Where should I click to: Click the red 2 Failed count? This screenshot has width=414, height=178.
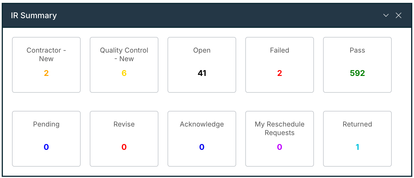click(x=280, y=73)
